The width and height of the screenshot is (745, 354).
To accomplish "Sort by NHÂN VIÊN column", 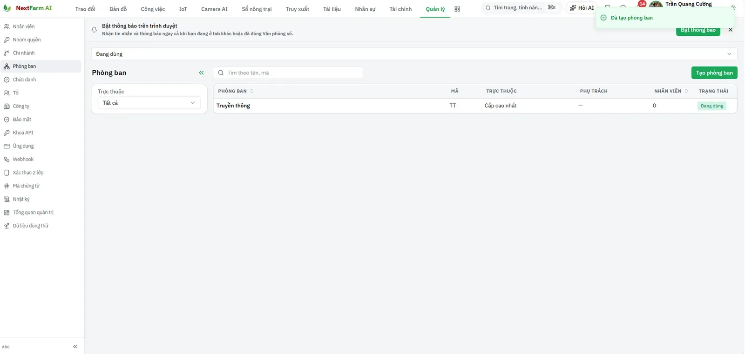I will 671,91.
